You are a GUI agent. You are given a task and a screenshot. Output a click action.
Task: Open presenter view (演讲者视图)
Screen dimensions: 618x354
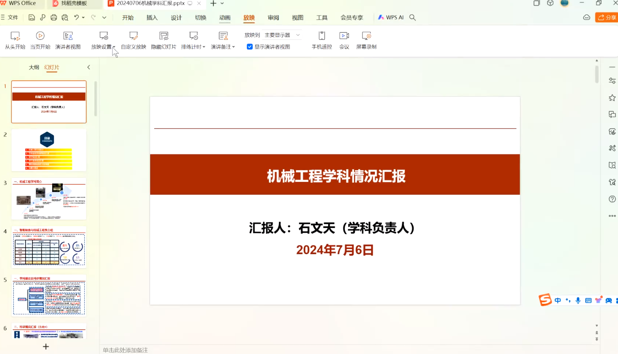click(68, 40)
